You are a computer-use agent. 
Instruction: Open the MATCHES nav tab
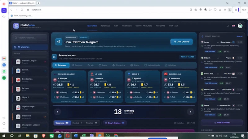[92, 26]
